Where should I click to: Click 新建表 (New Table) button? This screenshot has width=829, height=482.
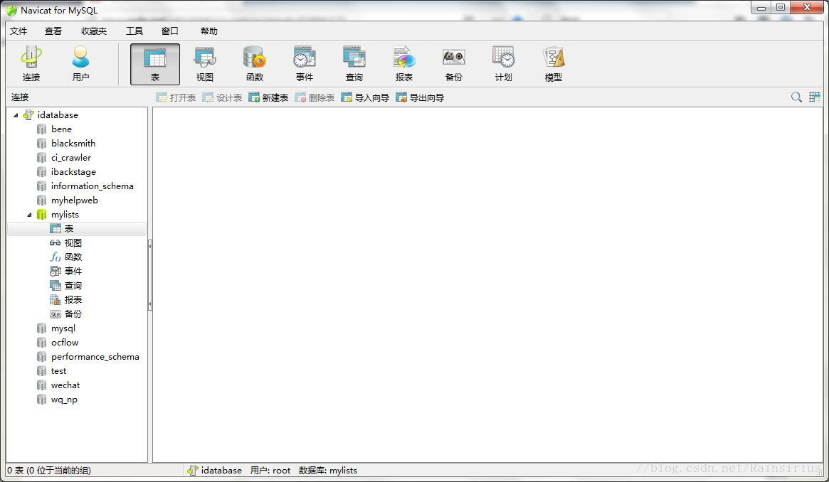point(268,97)
